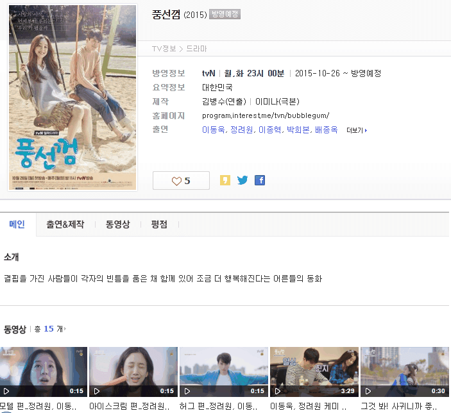
Task: Click play icon on 0:30 video
Action: (x=368, y=391)
